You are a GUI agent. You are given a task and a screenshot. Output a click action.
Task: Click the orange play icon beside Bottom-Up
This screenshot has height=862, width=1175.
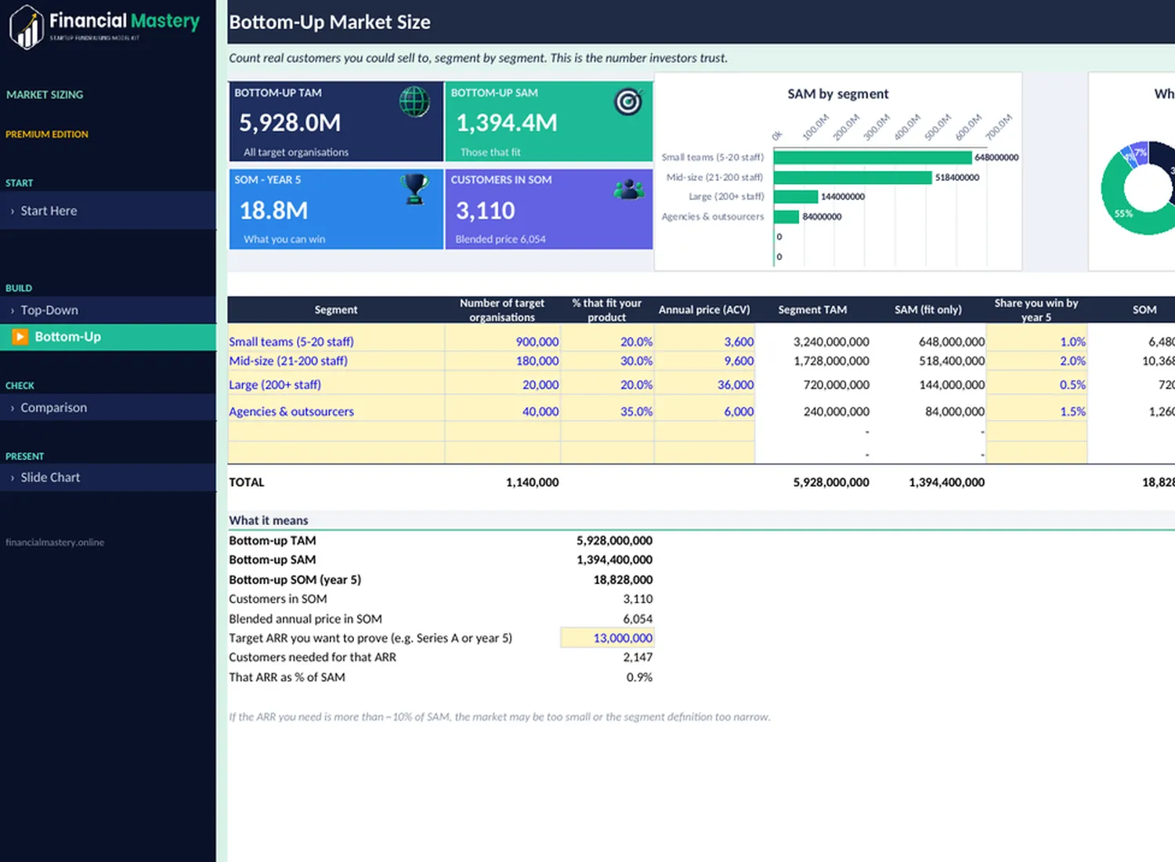click(x=20, y=337)
